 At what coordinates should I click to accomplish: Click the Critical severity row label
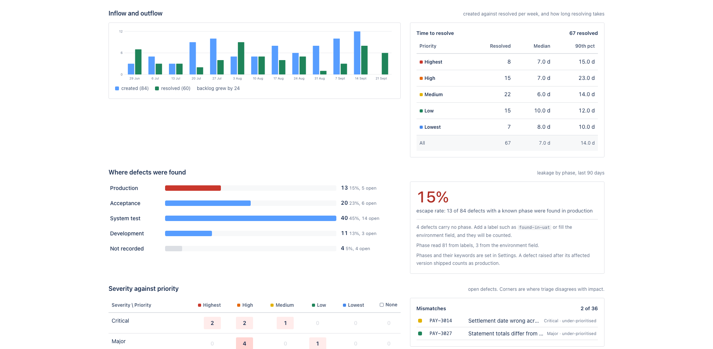pyautogui.click(x=120, y=321)
